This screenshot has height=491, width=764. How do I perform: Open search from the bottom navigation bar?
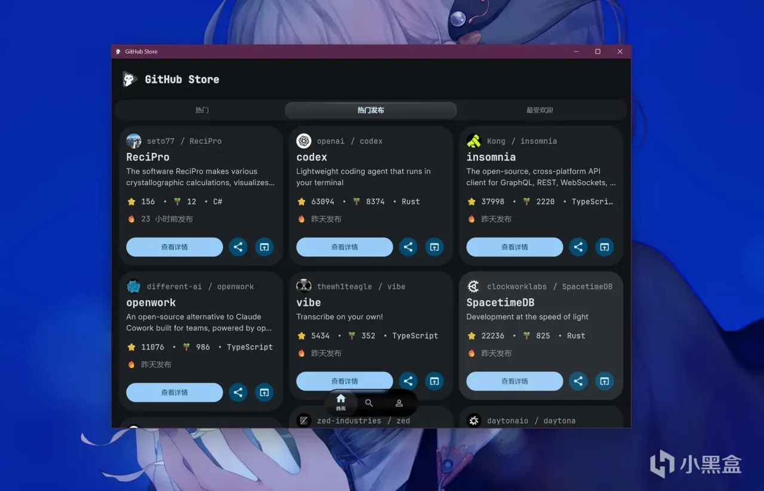(369, 403)
